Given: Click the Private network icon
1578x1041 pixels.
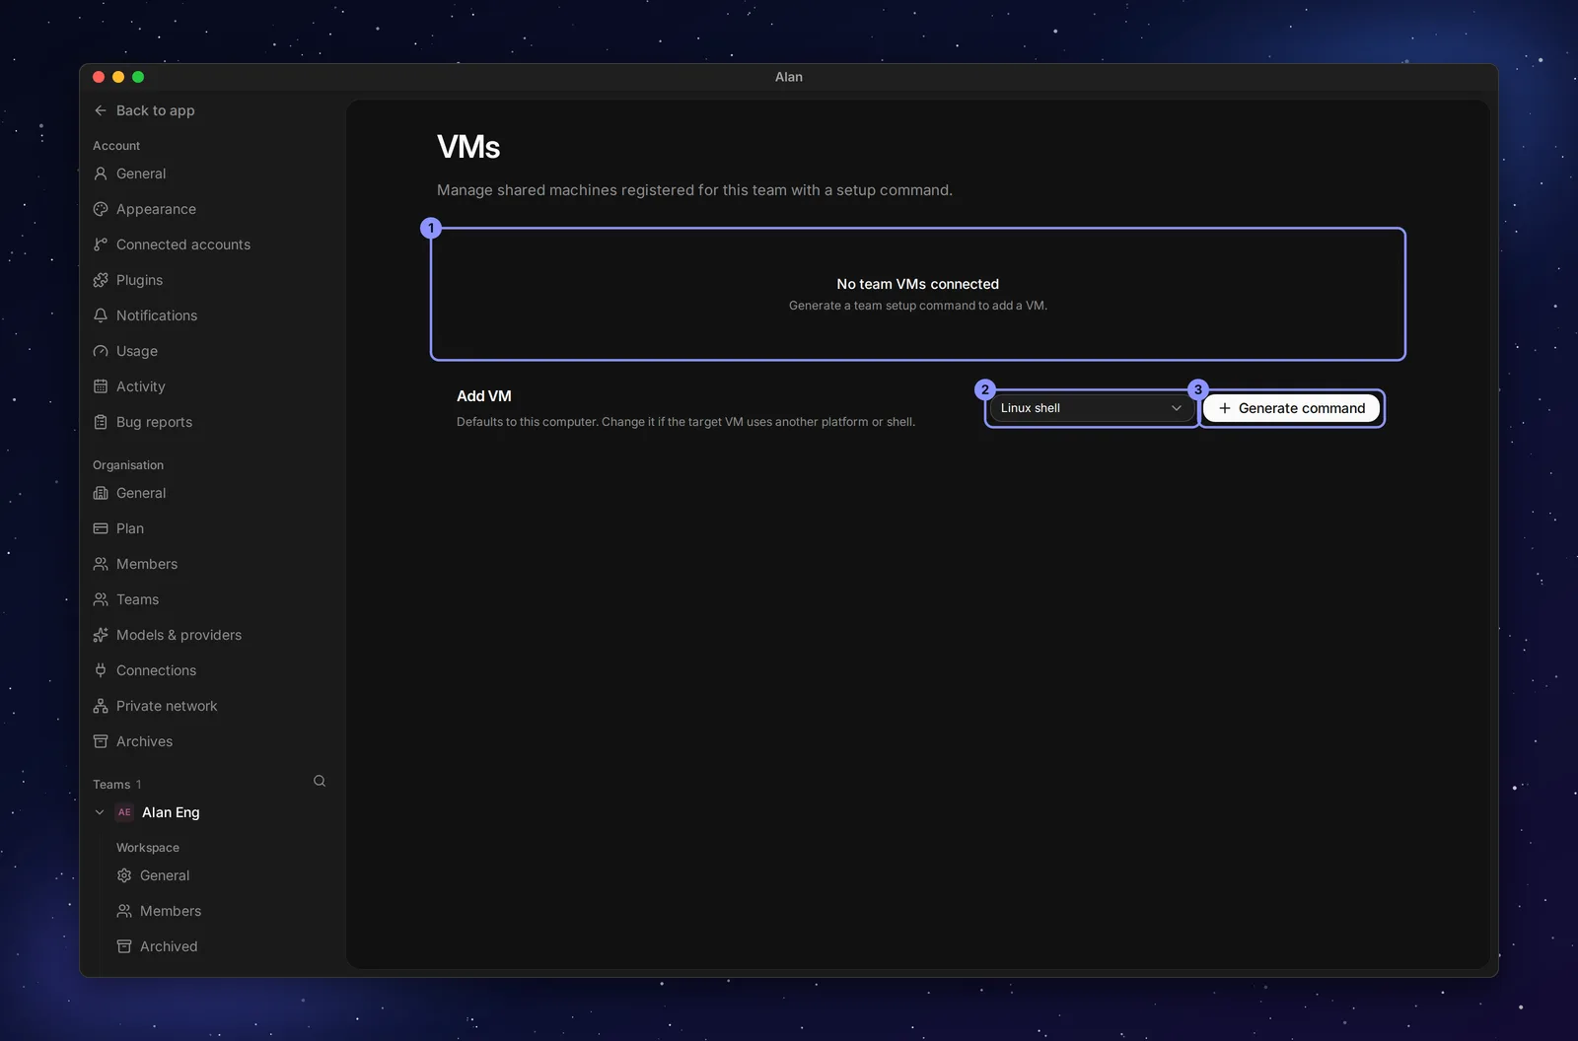Looking at the screenshot, I should click(101, 706).
